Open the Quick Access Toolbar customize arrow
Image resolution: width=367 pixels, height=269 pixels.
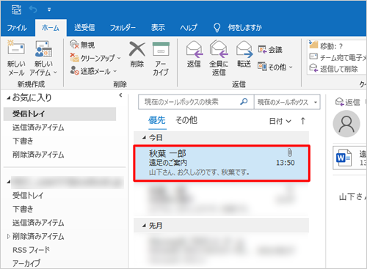pyautogui.click(x=49, y=10)
